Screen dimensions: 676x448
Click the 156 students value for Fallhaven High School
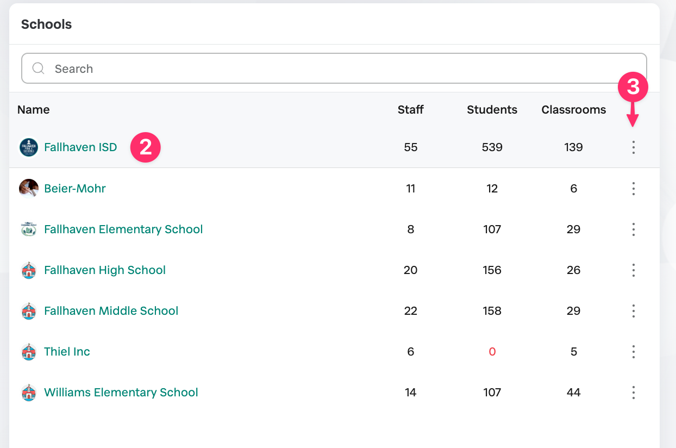[x=492, y=270]
